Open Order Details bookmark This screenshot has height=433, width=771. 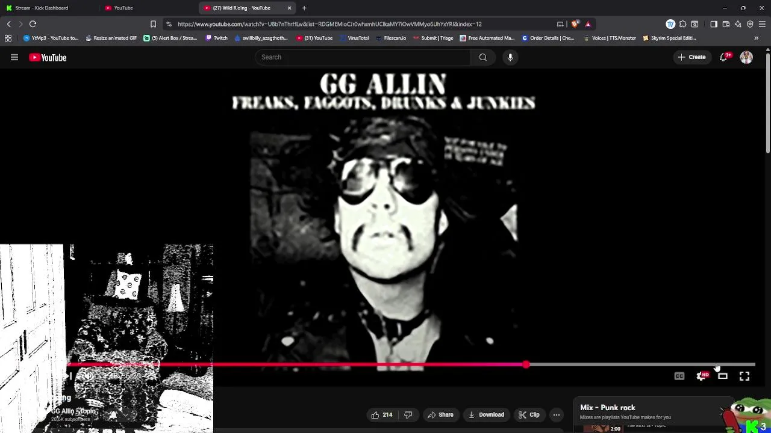click(548, 38)
